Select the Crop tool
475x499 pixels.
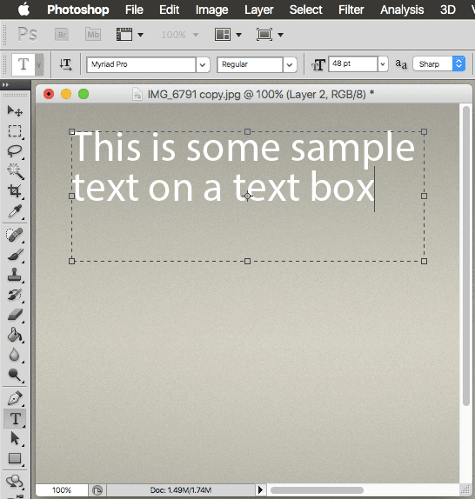(15, 191)
